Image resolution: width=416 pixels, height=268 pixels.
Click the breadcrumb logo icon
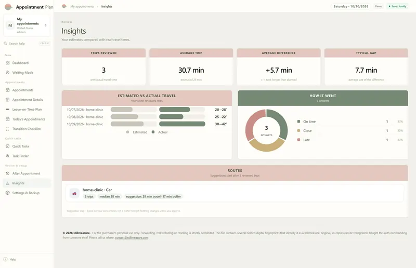tap(64, 6)
